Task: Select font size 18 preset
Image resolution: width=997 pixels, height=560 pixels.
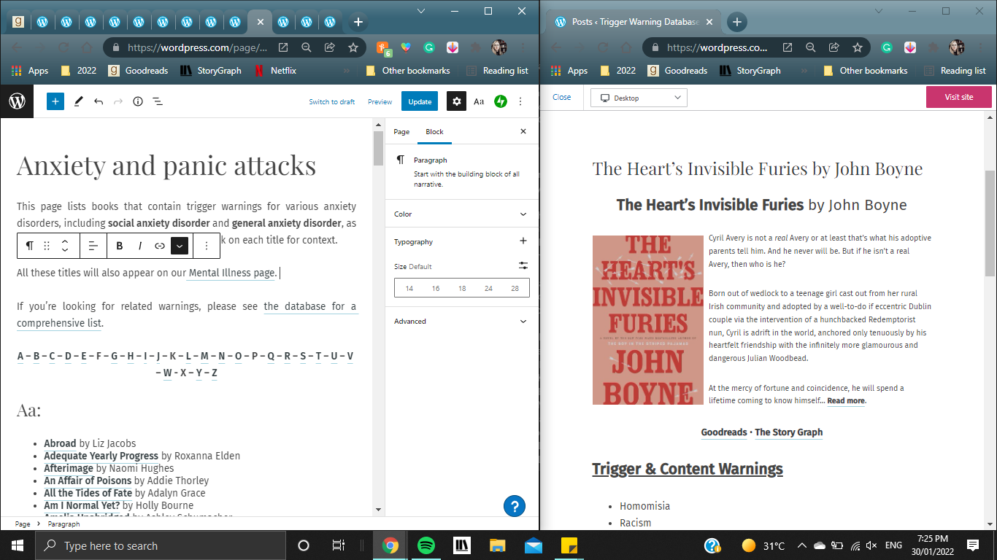Action: pos(462,289)
